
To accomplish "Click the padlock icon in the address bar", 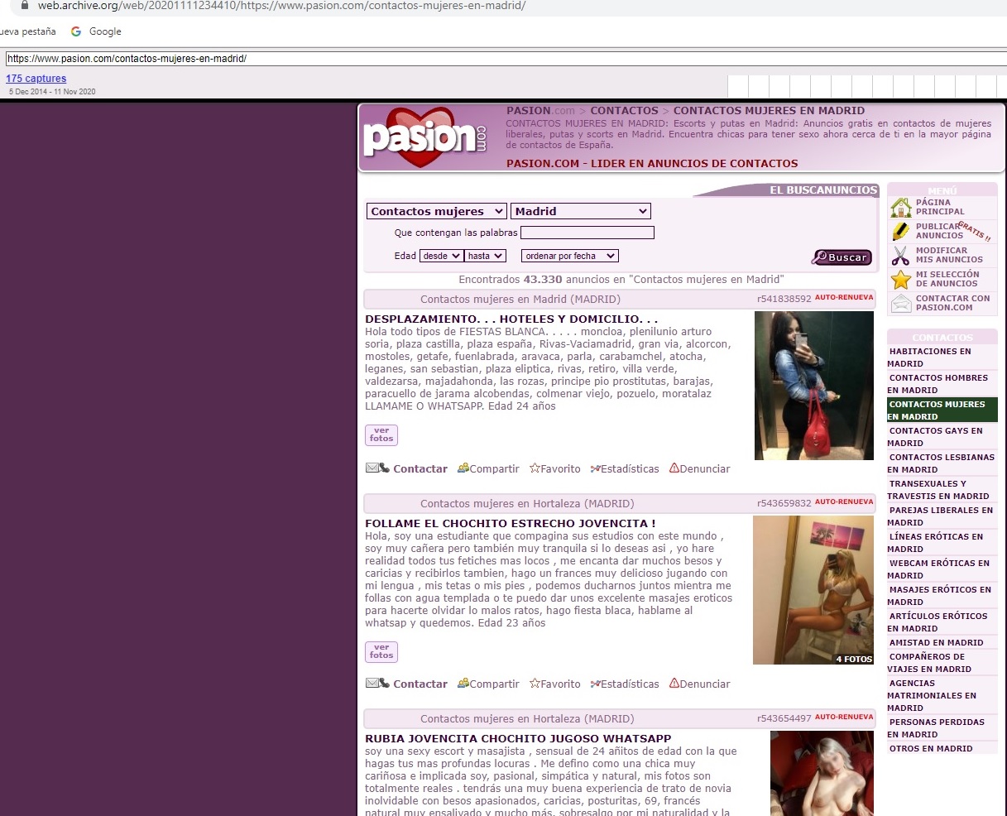I will [x=25, y=6].
